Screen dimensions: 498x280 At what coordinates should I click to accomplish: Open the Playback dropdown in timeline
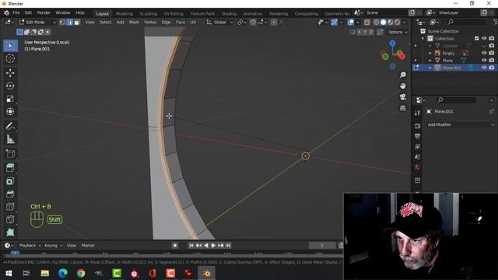(x=30, y=246)
